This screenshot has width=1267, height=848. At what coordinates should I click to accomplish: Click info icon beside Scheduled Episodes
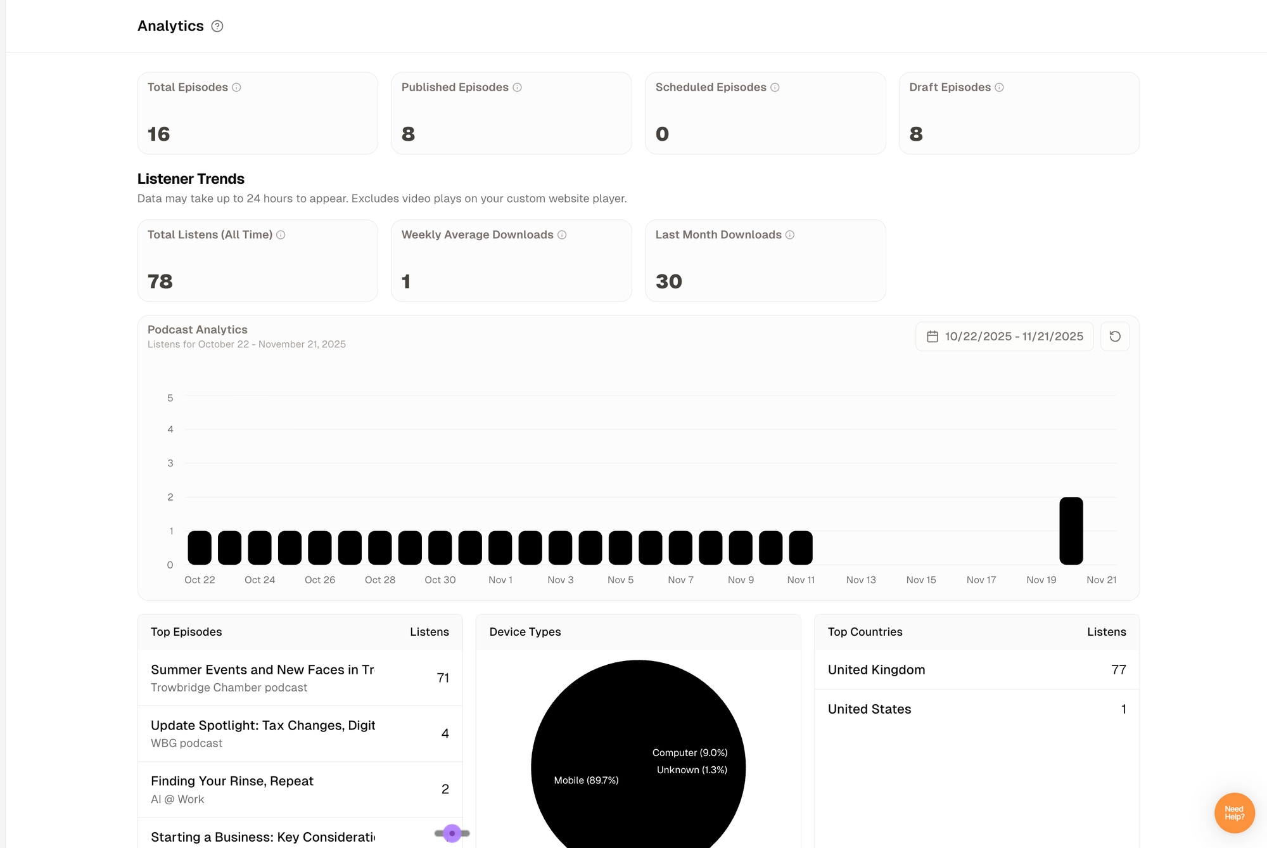point(775,87)
